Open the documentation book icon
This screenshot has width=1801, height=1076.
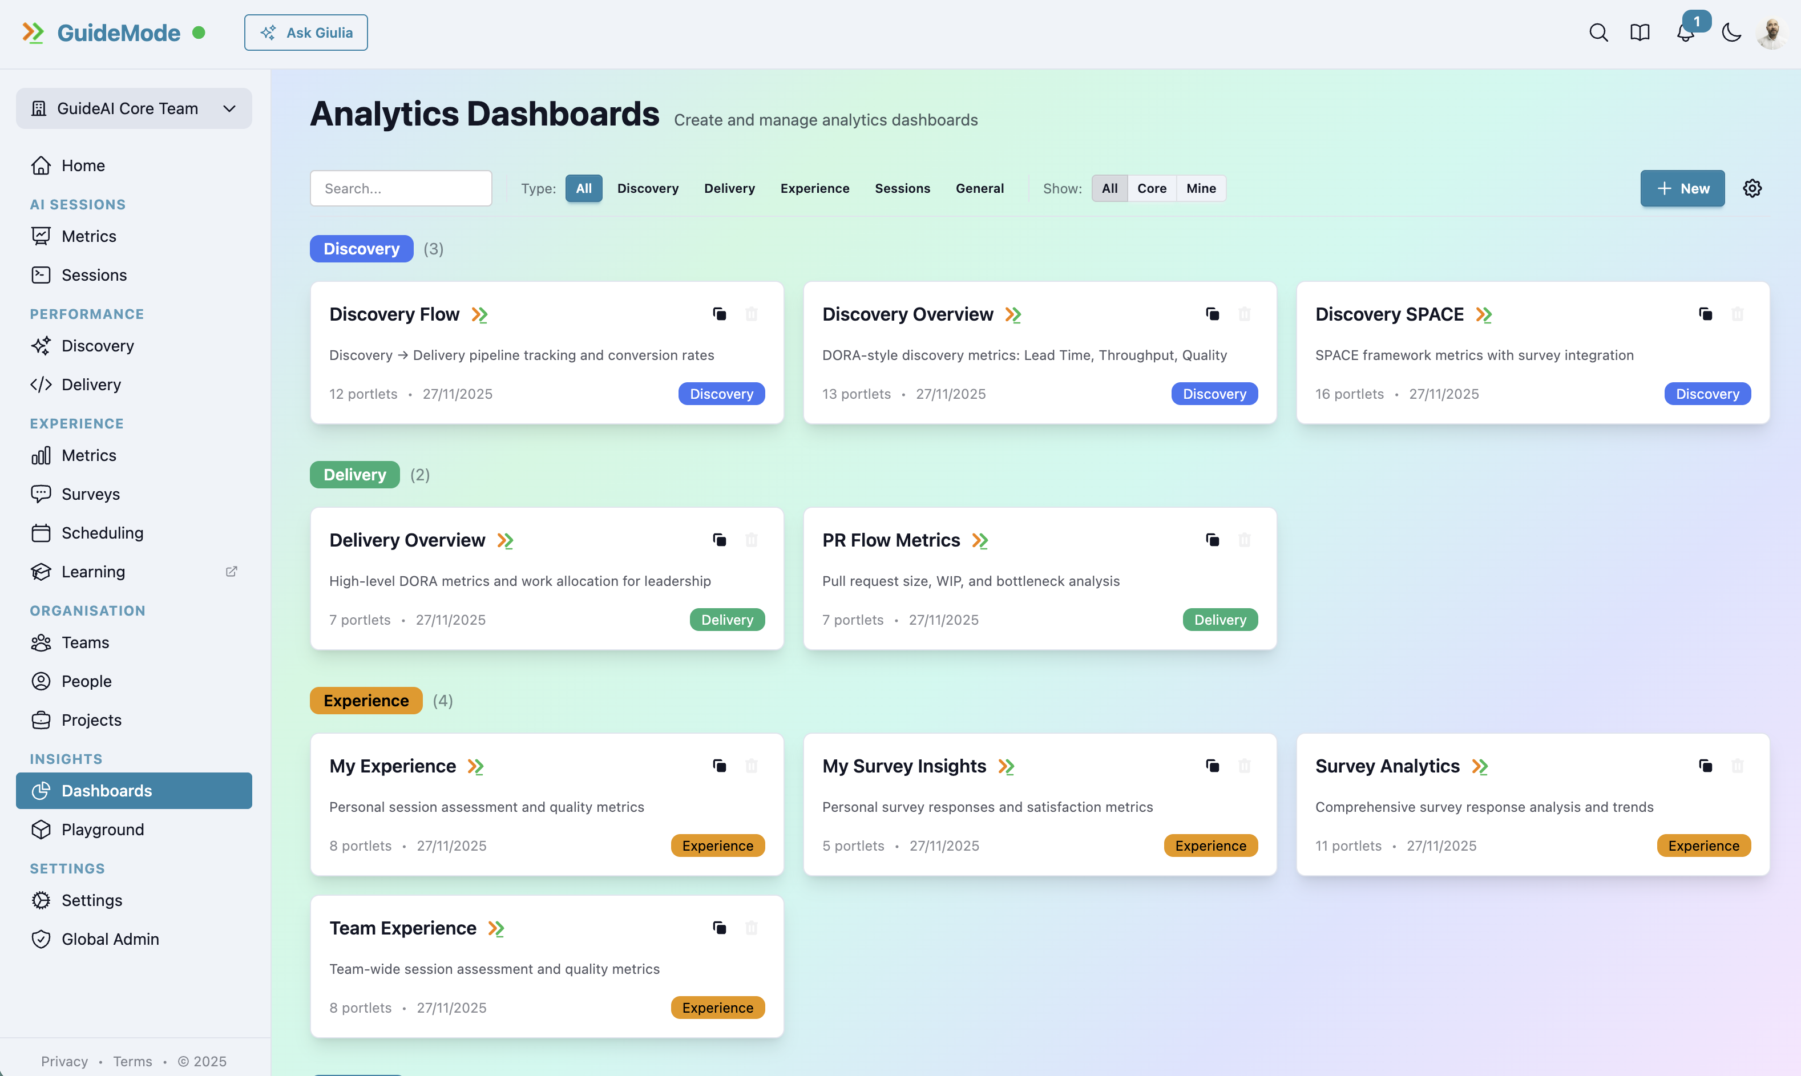tap(1640, 32)
